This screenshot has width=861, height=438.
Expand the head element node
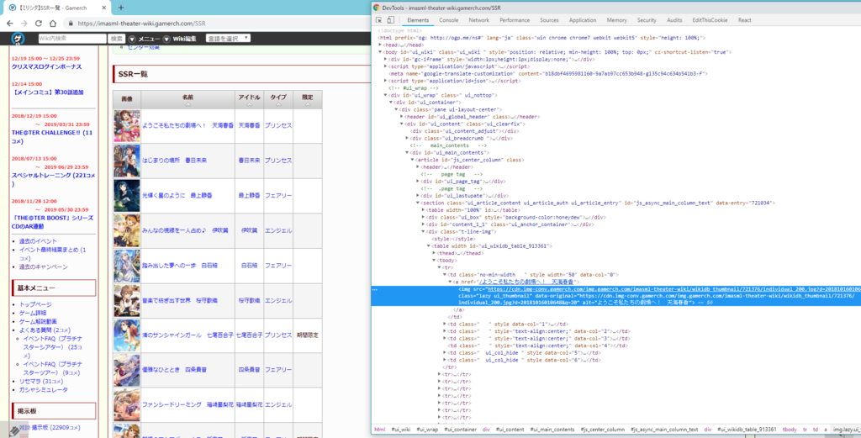coord(381,45)
